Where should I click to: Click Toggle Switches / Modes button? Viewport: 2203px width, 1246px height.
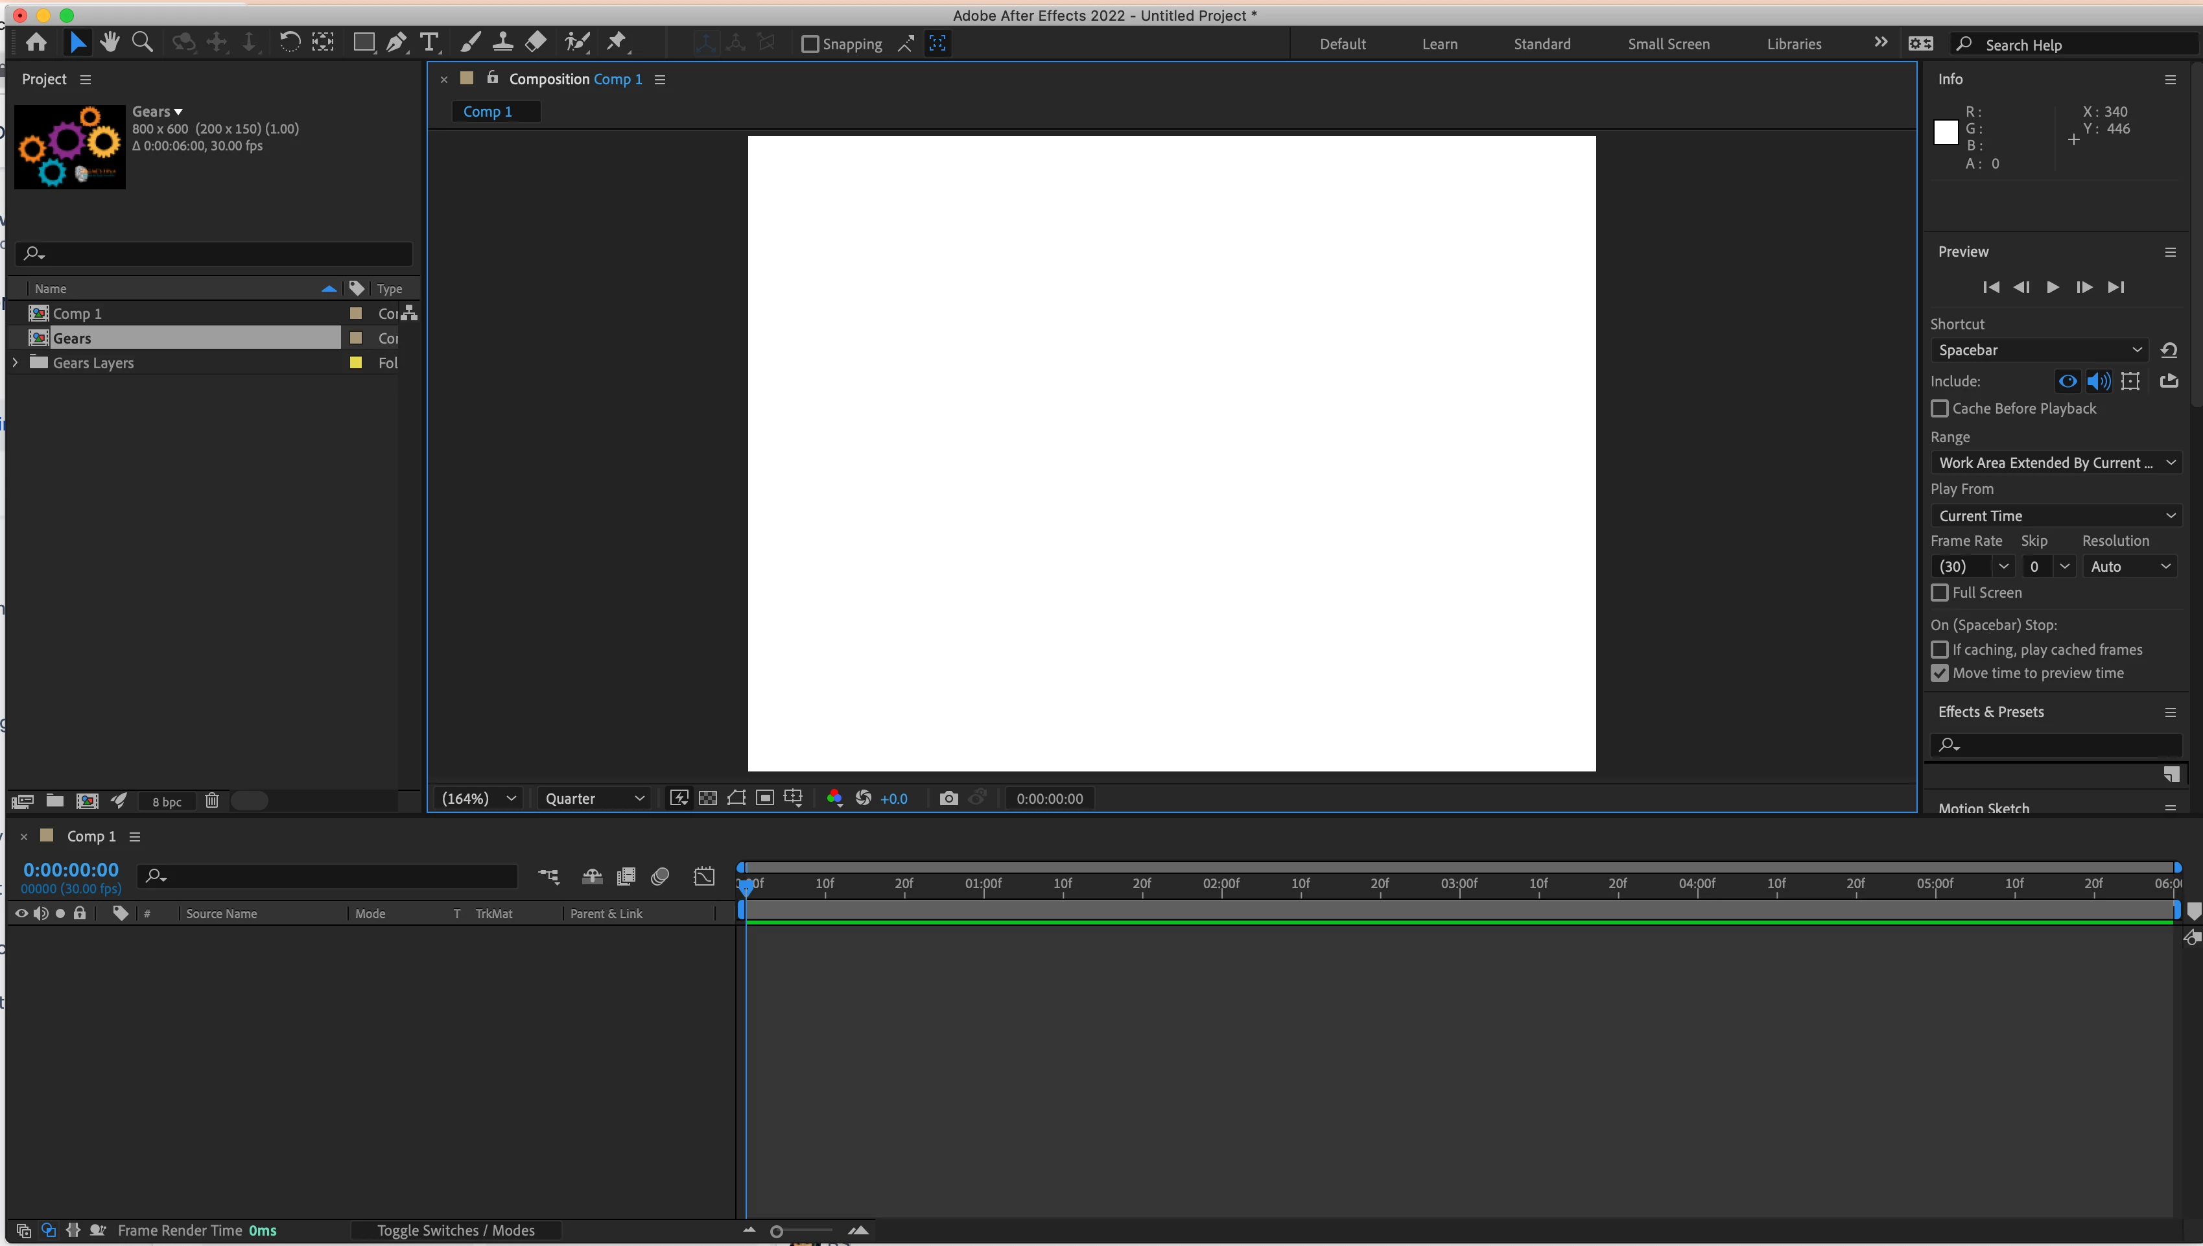(x=456, y=1230)
